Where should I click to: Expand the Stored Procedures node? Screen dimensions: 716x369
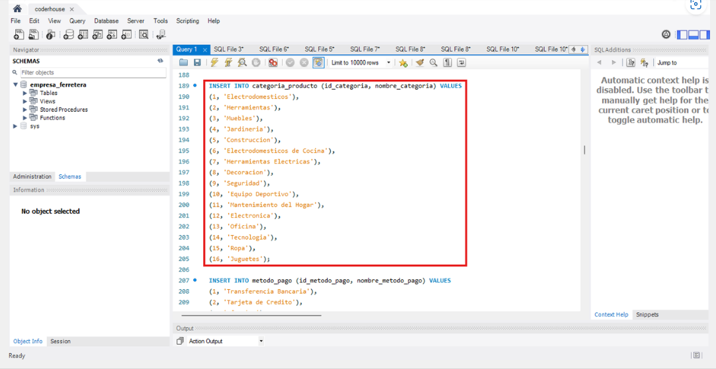[x=25, y=110]
